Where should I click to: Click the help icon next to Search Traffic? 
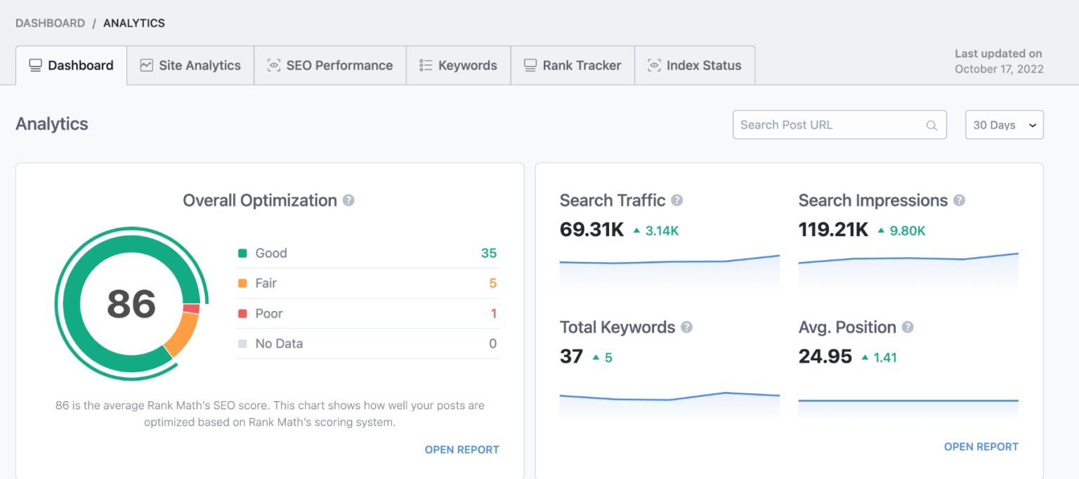676,201
